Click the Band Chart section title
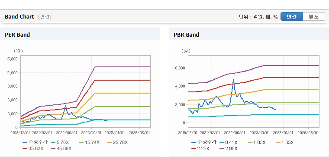This screenshot has height=157, width=329. [x=19, y=17]
